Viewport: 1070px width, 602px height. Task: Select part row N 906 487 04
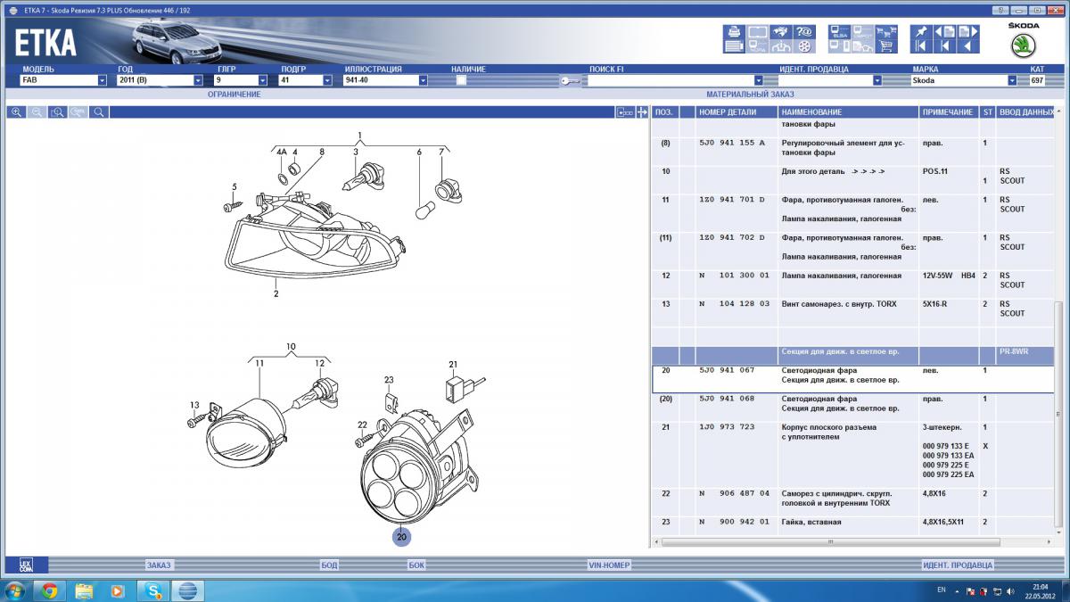tap(852, 499)
